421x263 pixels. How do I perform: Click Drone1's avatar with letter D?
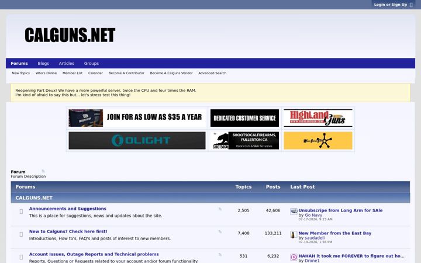coord(294,257)
